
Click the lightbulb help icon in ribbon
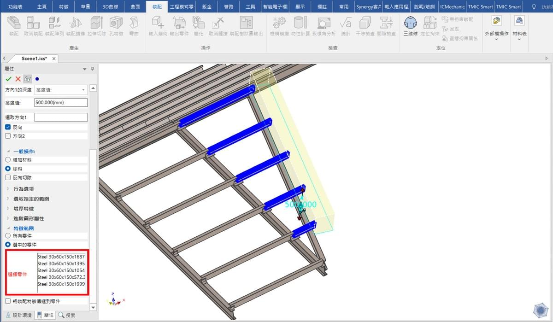534,7
